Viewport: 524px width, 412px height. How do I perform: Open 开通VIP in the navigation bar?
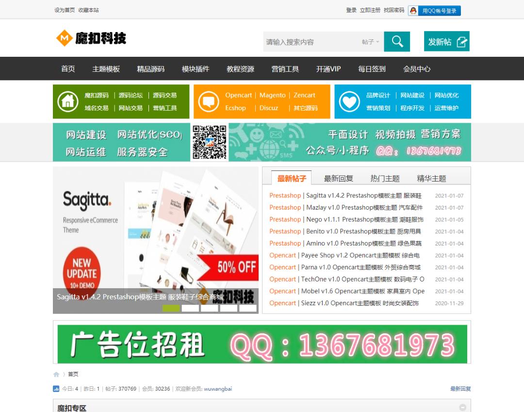pos(328,69)
